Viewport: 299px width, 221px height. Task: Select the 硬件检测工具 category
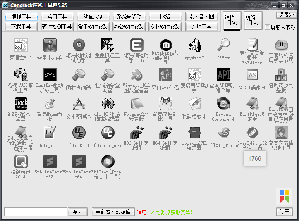[57, 26]
